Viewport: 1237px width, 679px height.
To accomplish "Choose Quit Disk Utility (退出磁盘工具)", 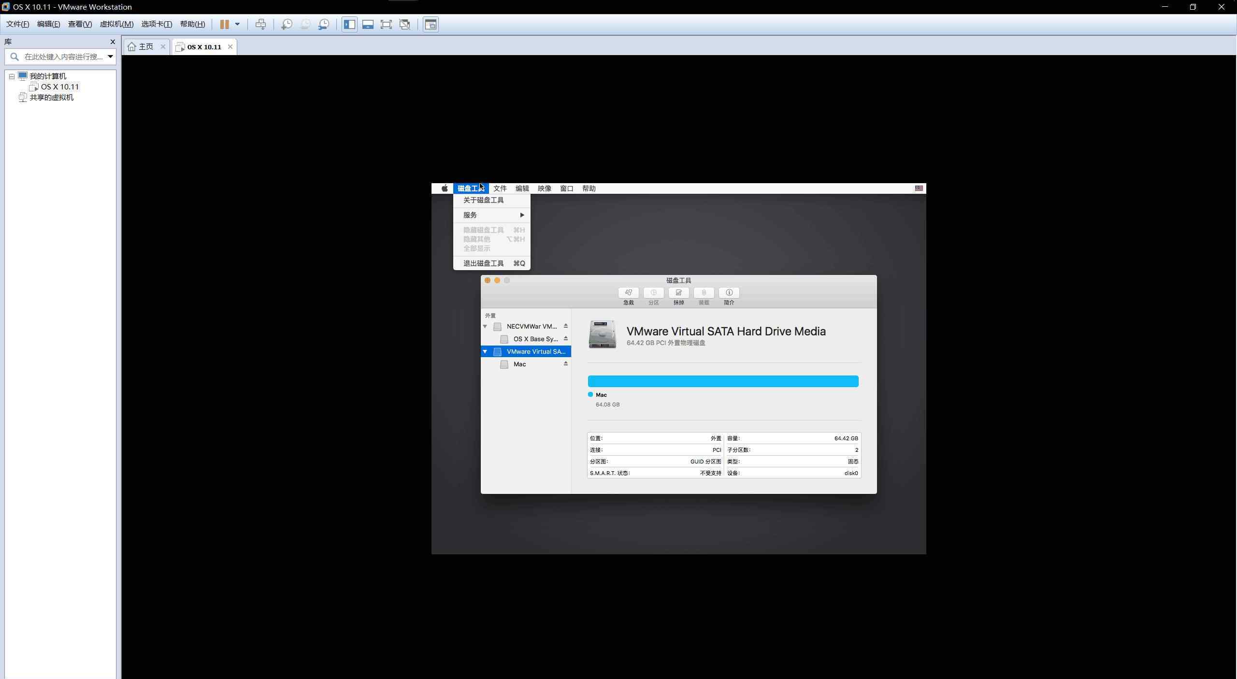I will coord(483,263).
